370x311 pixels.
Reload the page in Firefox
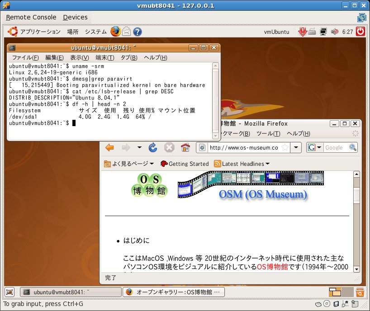point(153,148)
